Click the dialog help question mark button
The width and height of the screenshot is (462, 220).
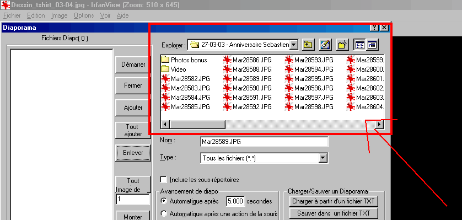coord(374,28)
